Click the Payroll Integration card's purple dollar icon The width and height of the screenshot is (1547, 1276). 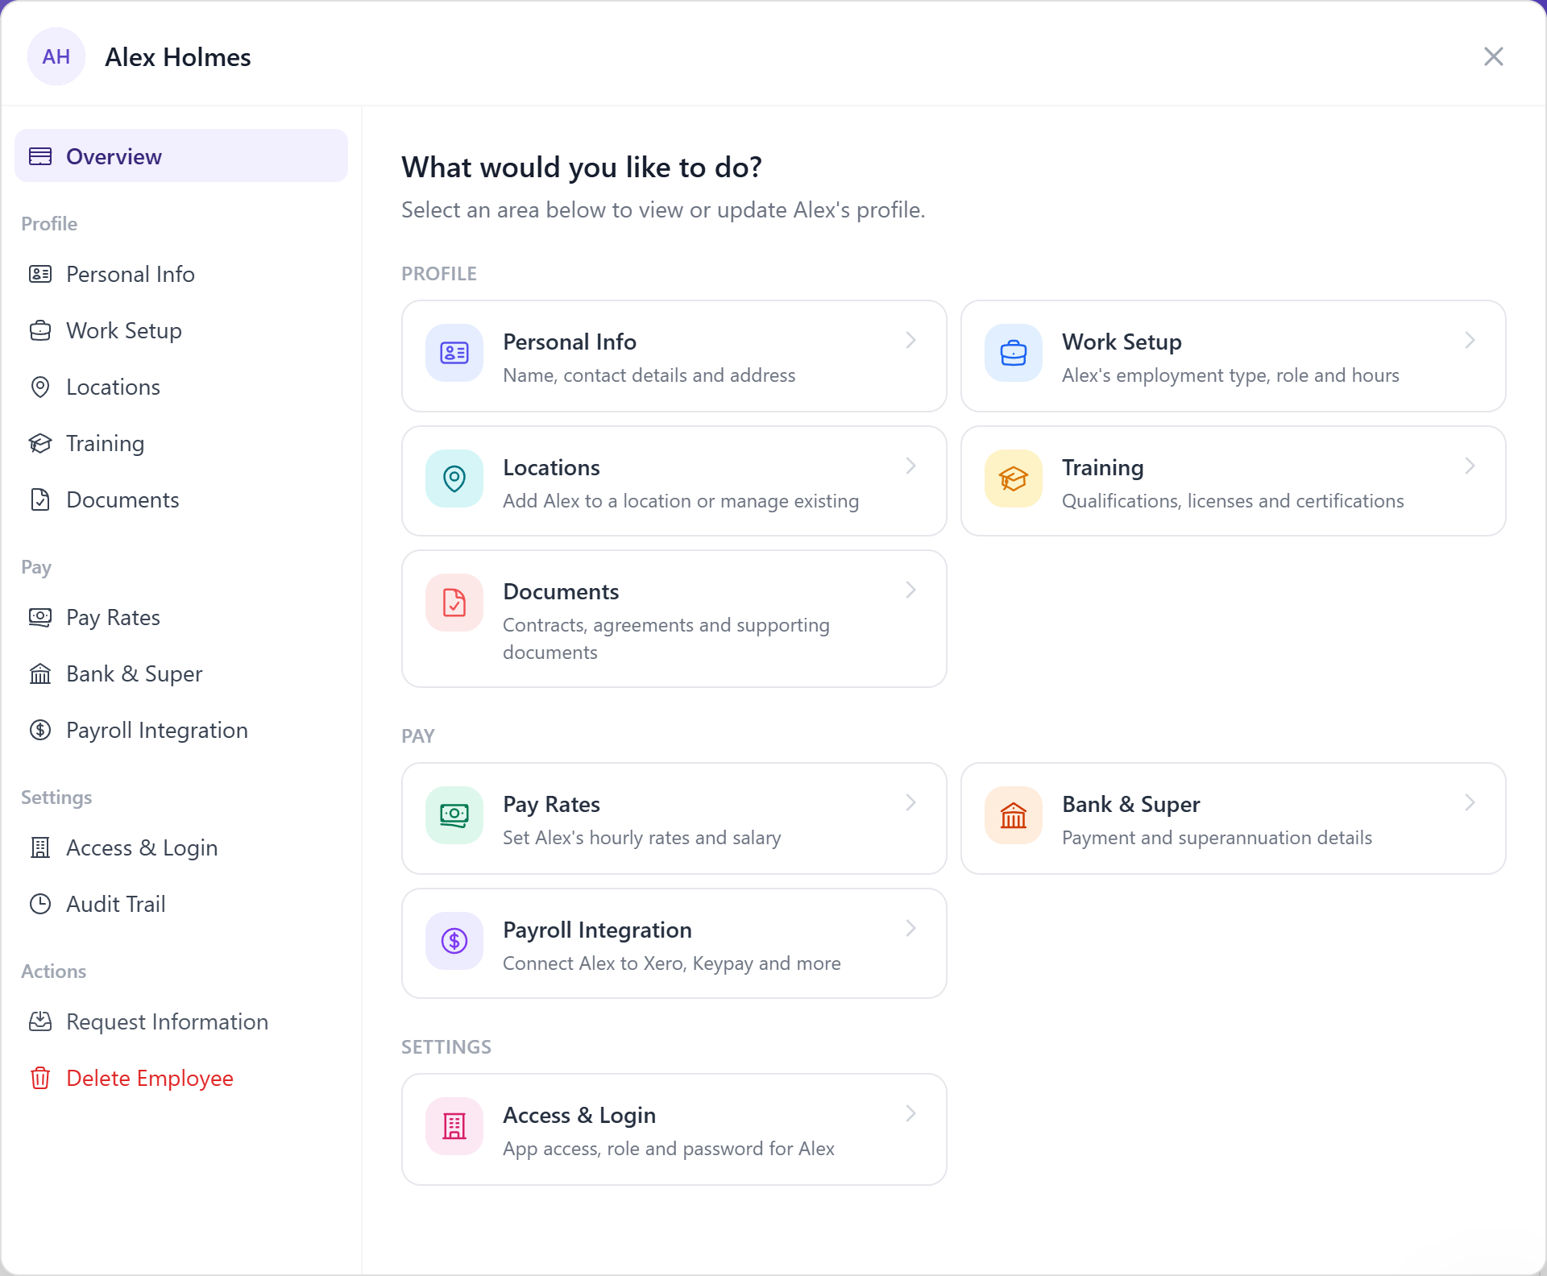pos(454,941)
